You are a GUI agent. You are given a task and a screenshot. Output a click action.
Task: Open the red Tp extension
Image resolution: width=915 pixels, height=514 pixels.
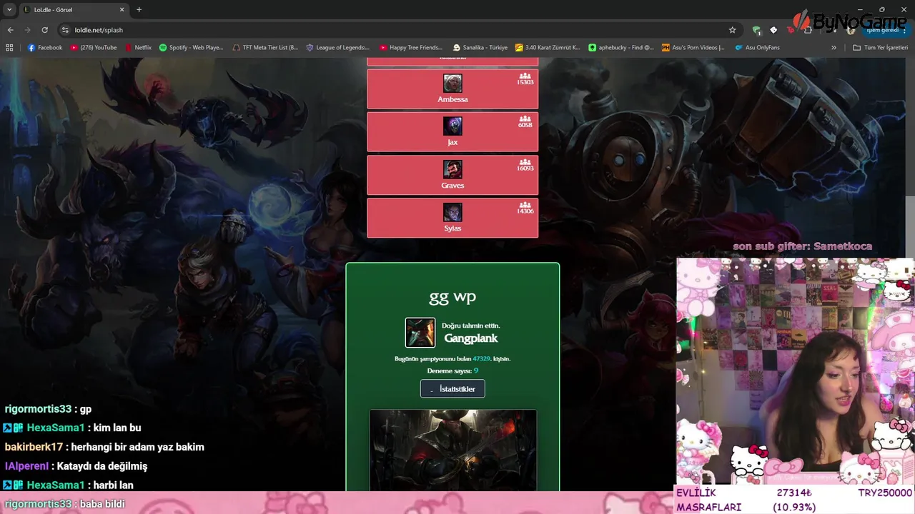pos(791,30)
